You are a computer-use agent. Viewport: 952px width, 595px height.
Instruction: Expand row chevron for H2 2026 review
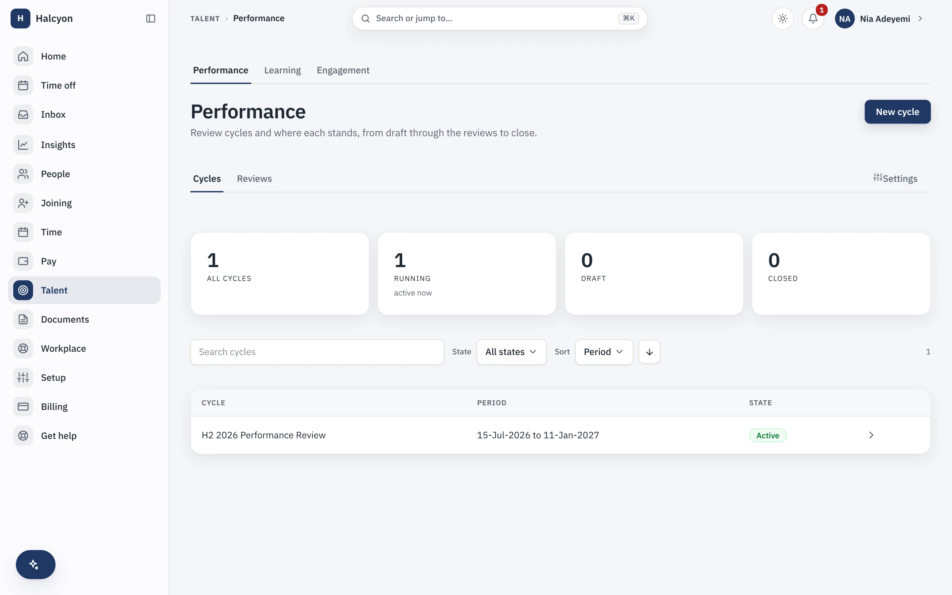tap(871, 435)
